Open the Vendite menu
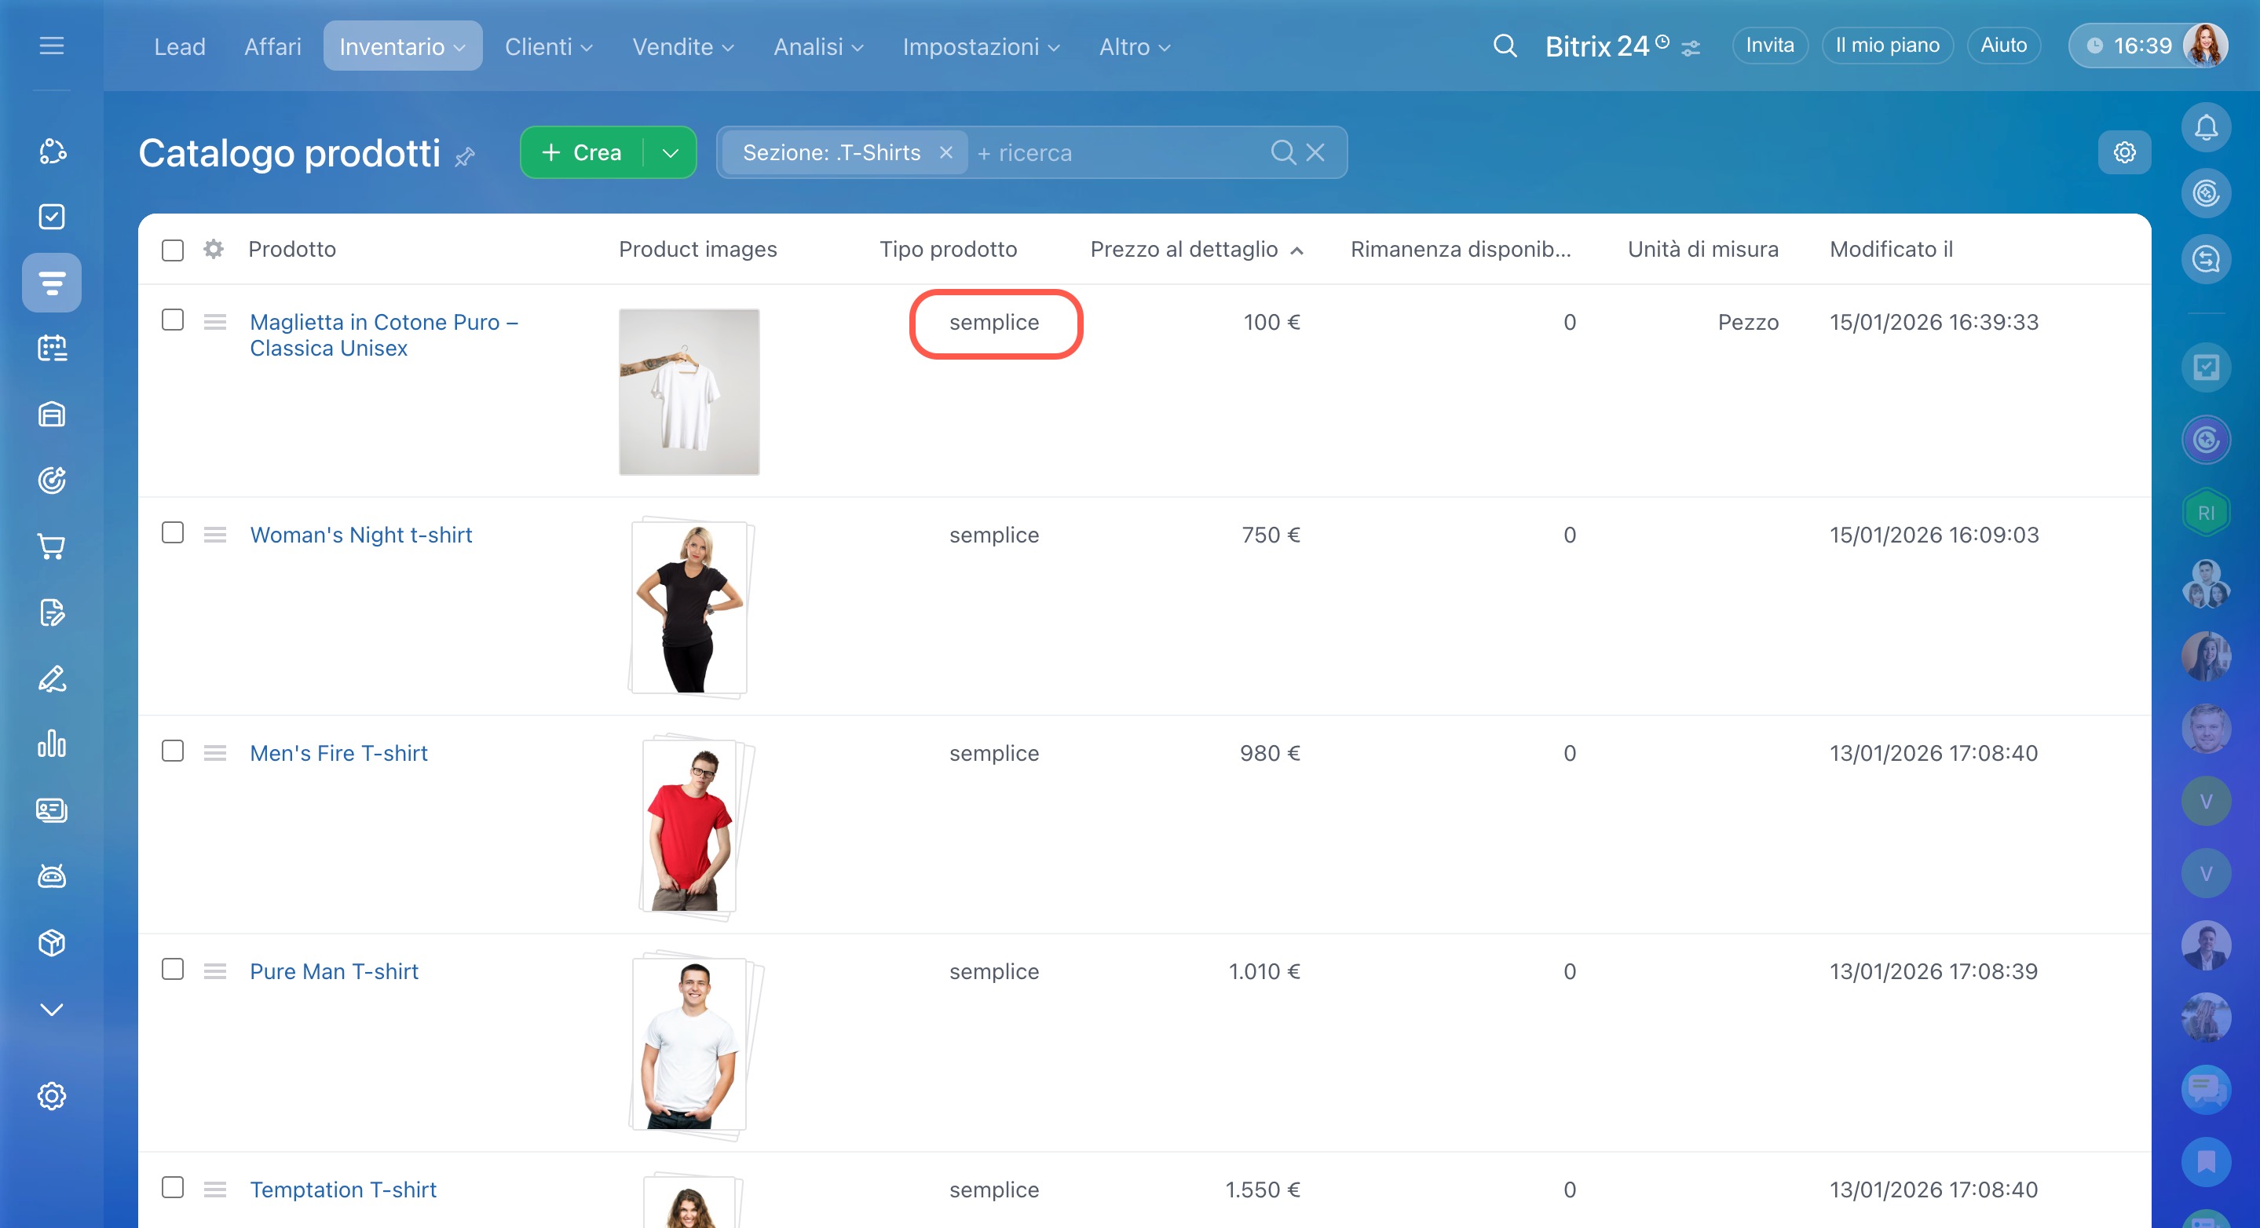The width and height of the screenshot is (2260, 1228). [682, 46]
